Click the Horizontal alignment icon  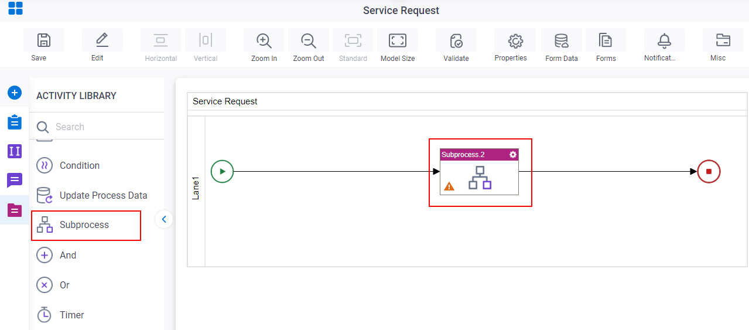coord(160,40)
